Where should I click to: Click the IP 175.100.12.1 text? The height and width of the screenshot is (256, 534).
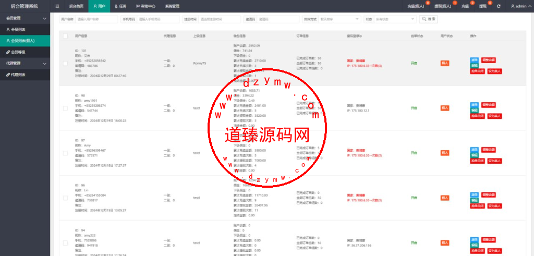[x=358, y=111]
